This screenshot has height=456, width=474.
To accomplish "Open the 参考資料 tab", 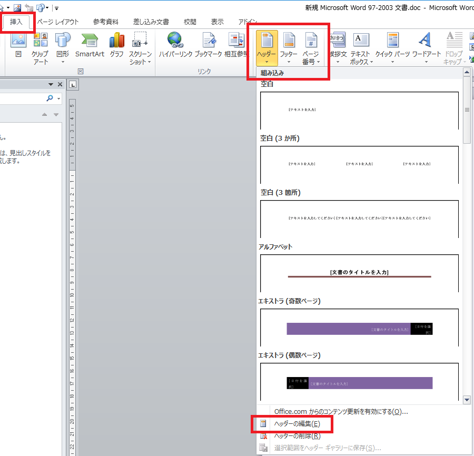I will tap(105, 22).
